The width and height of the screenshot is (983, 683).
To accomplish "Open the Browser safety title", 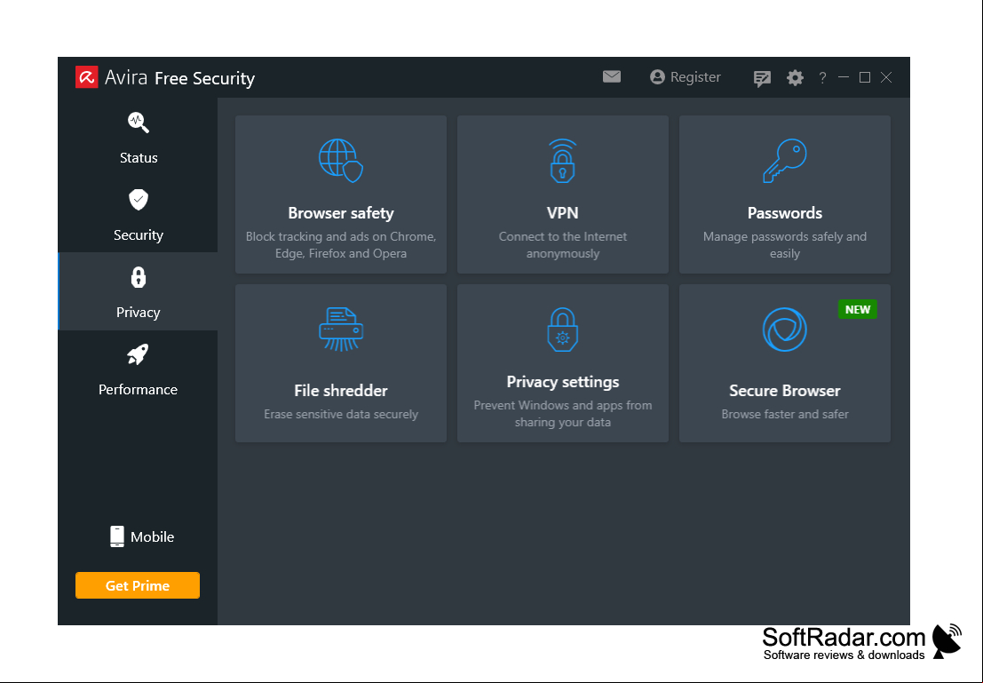I will pyautogui.click(x=340, y=213).
